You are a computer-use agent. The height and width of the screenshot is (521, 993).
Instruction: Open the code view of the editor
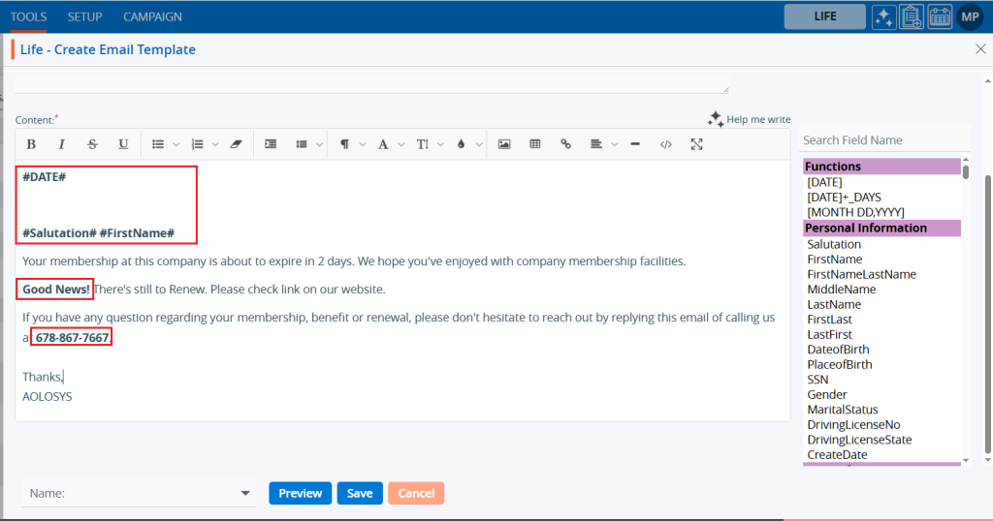[x=665, y=144]
